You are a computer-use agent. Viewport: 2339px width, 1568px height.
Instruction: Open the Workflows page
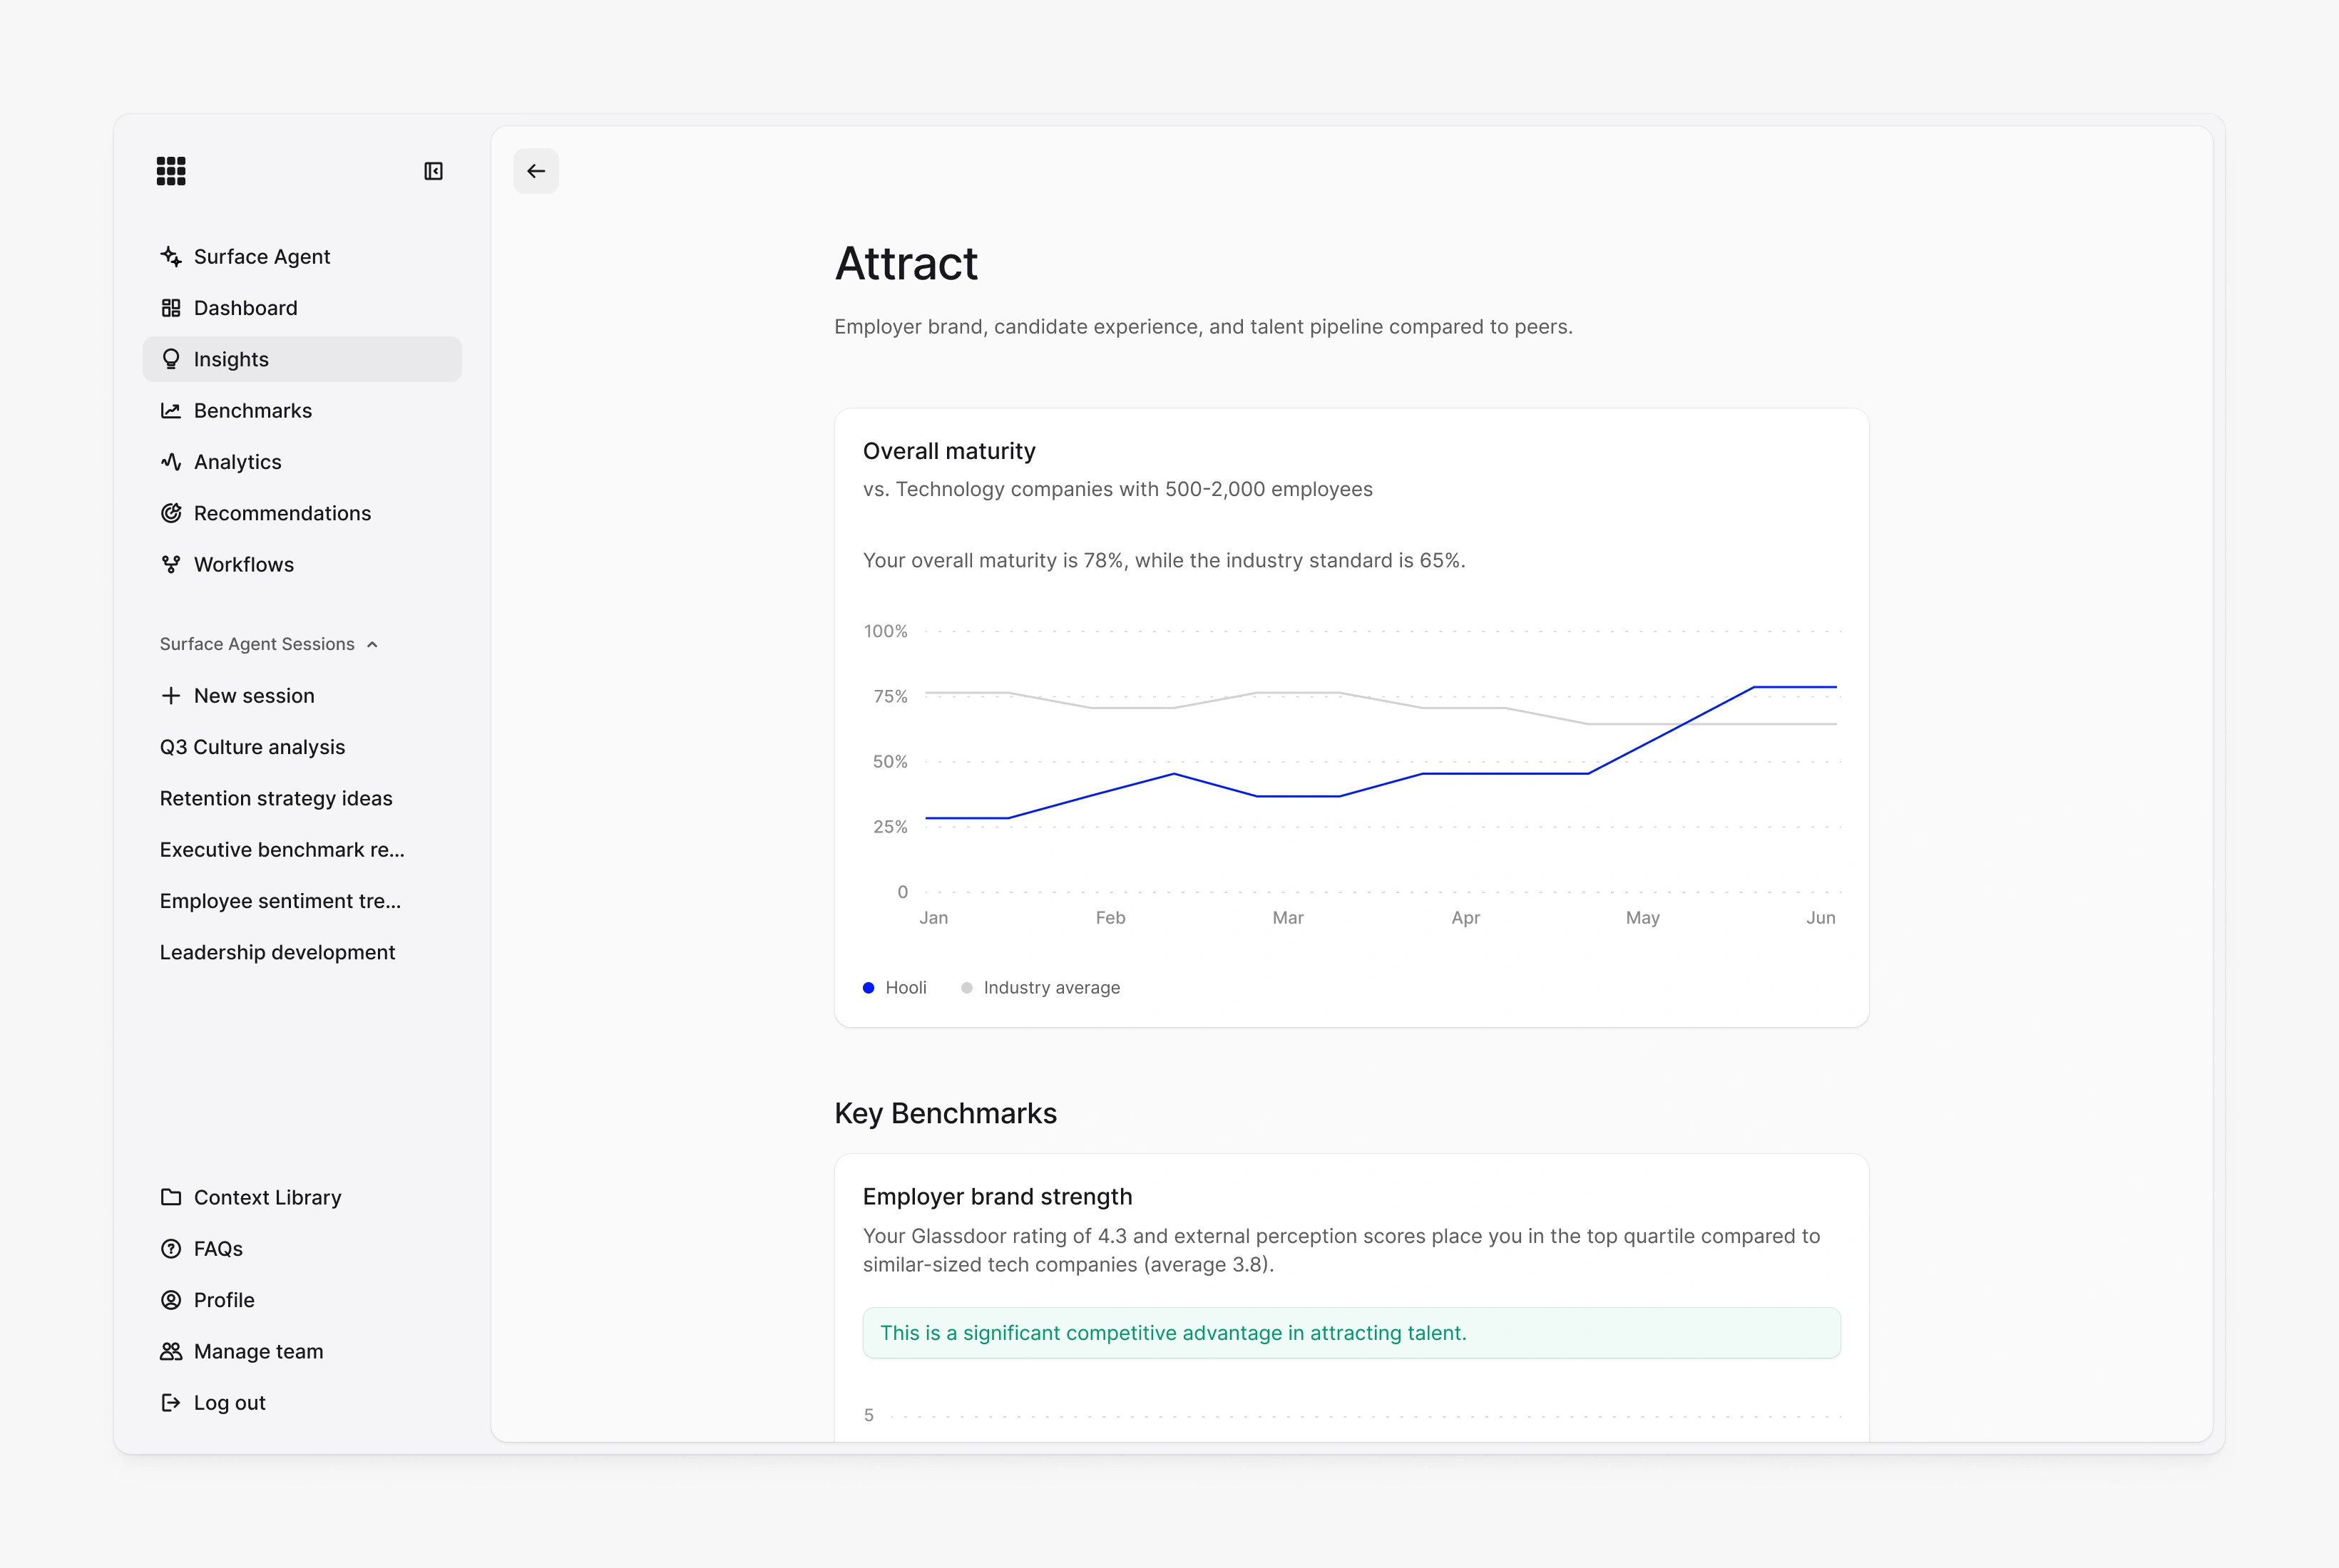click(x=302, y=565)
